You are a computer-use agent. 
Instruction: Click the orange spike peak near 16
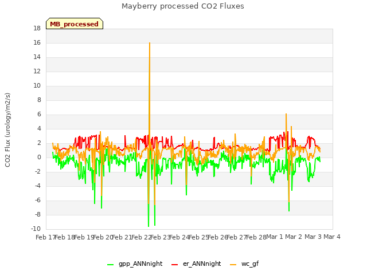150,44
